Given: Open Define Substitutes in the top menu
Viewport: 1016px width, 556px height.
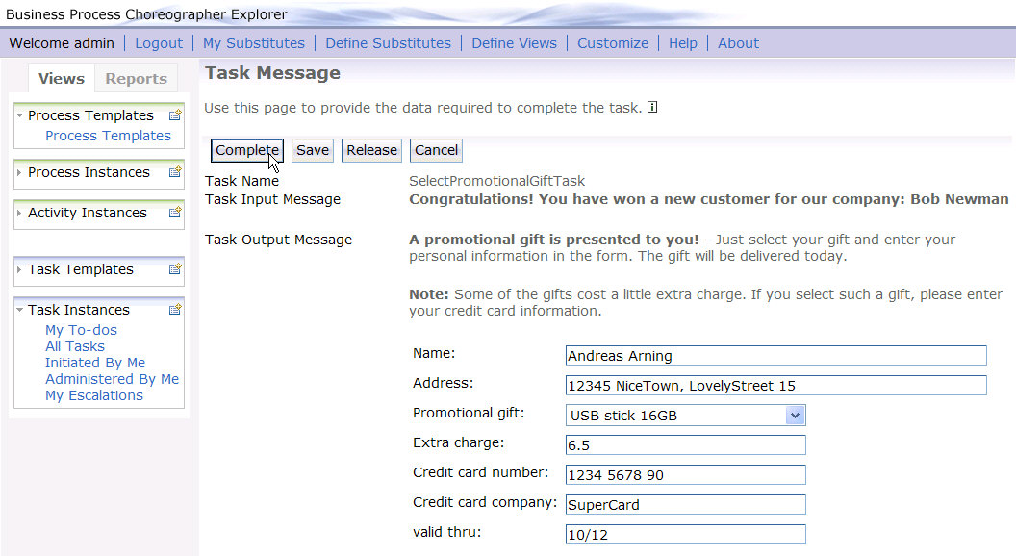Looking at the screenshot, I should click(388, 43).
